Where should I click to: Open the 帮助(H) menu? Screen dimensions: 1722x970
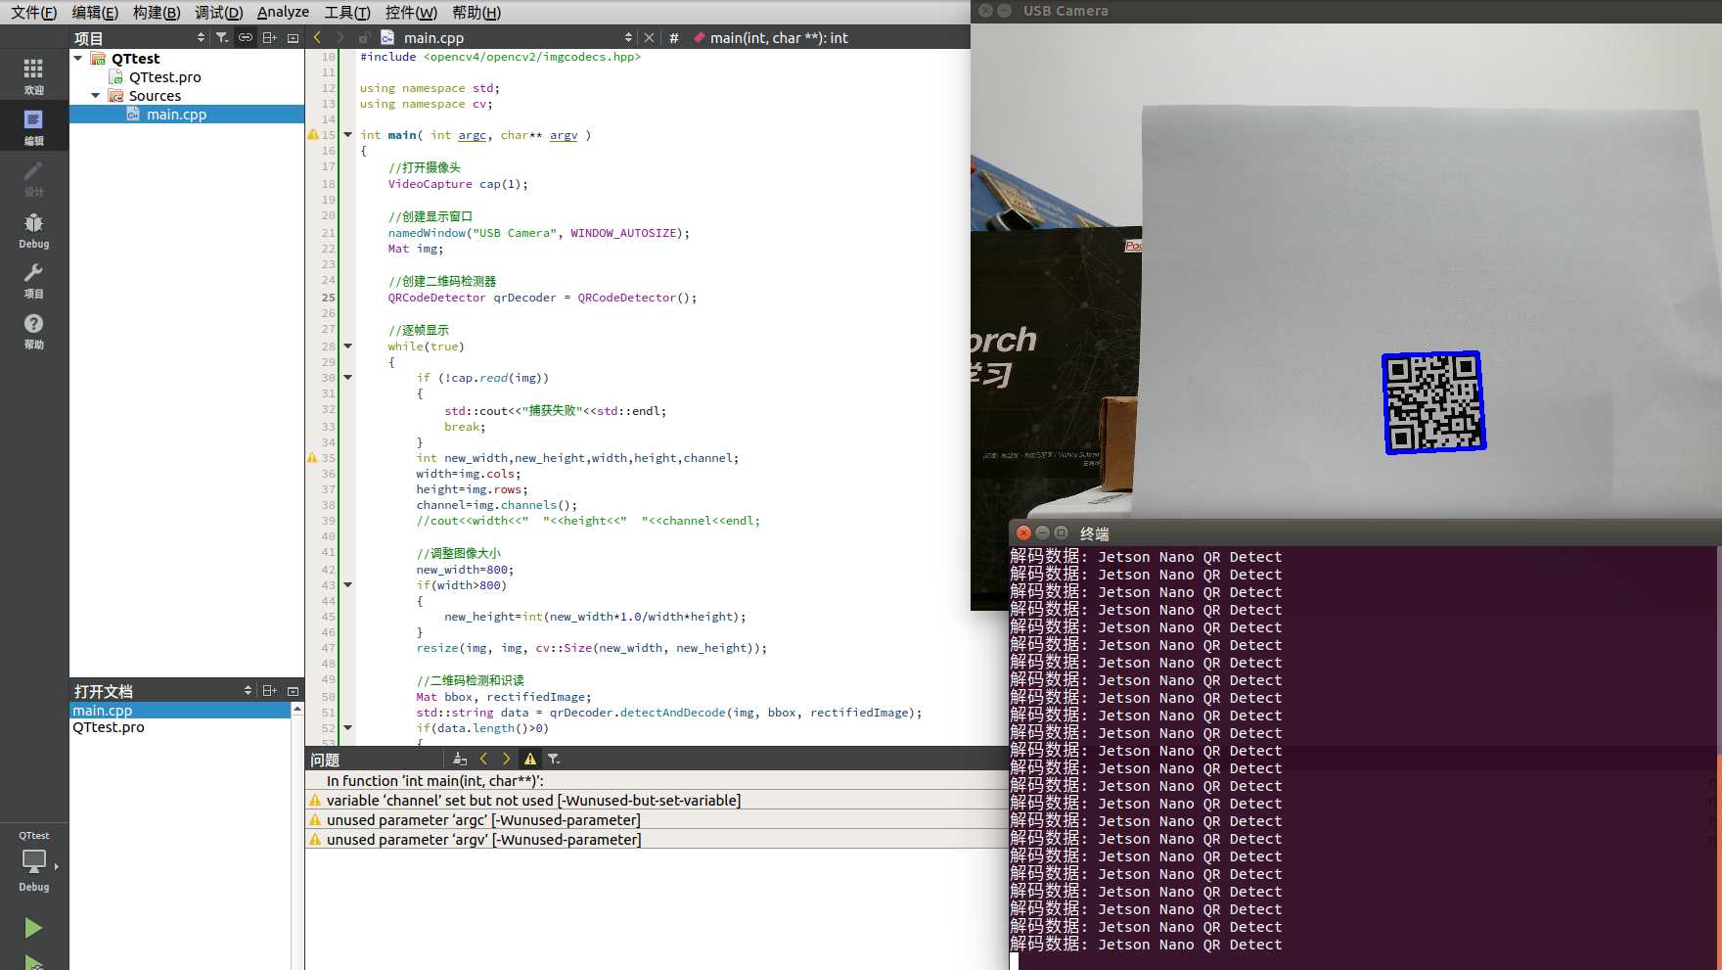pos(476,12)
